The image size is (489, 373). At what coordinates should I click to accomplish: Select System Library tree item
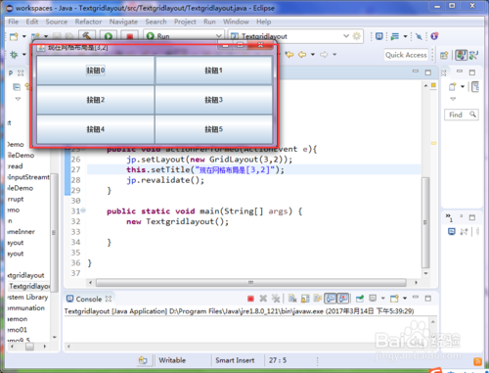[x=27, y=298]
